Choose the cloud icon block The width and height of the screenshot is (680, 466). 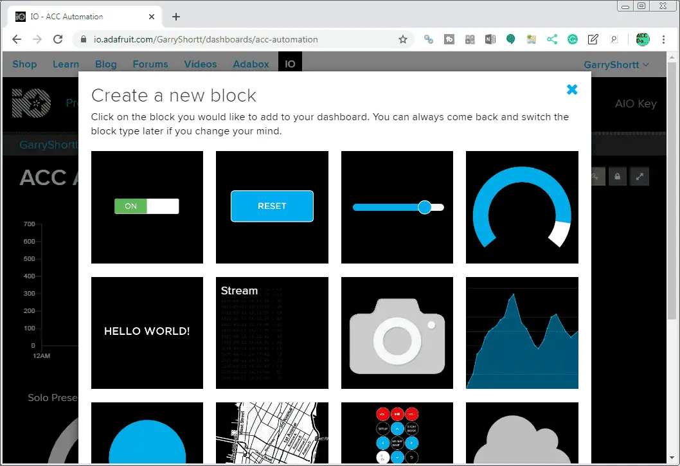coord(522,433)
